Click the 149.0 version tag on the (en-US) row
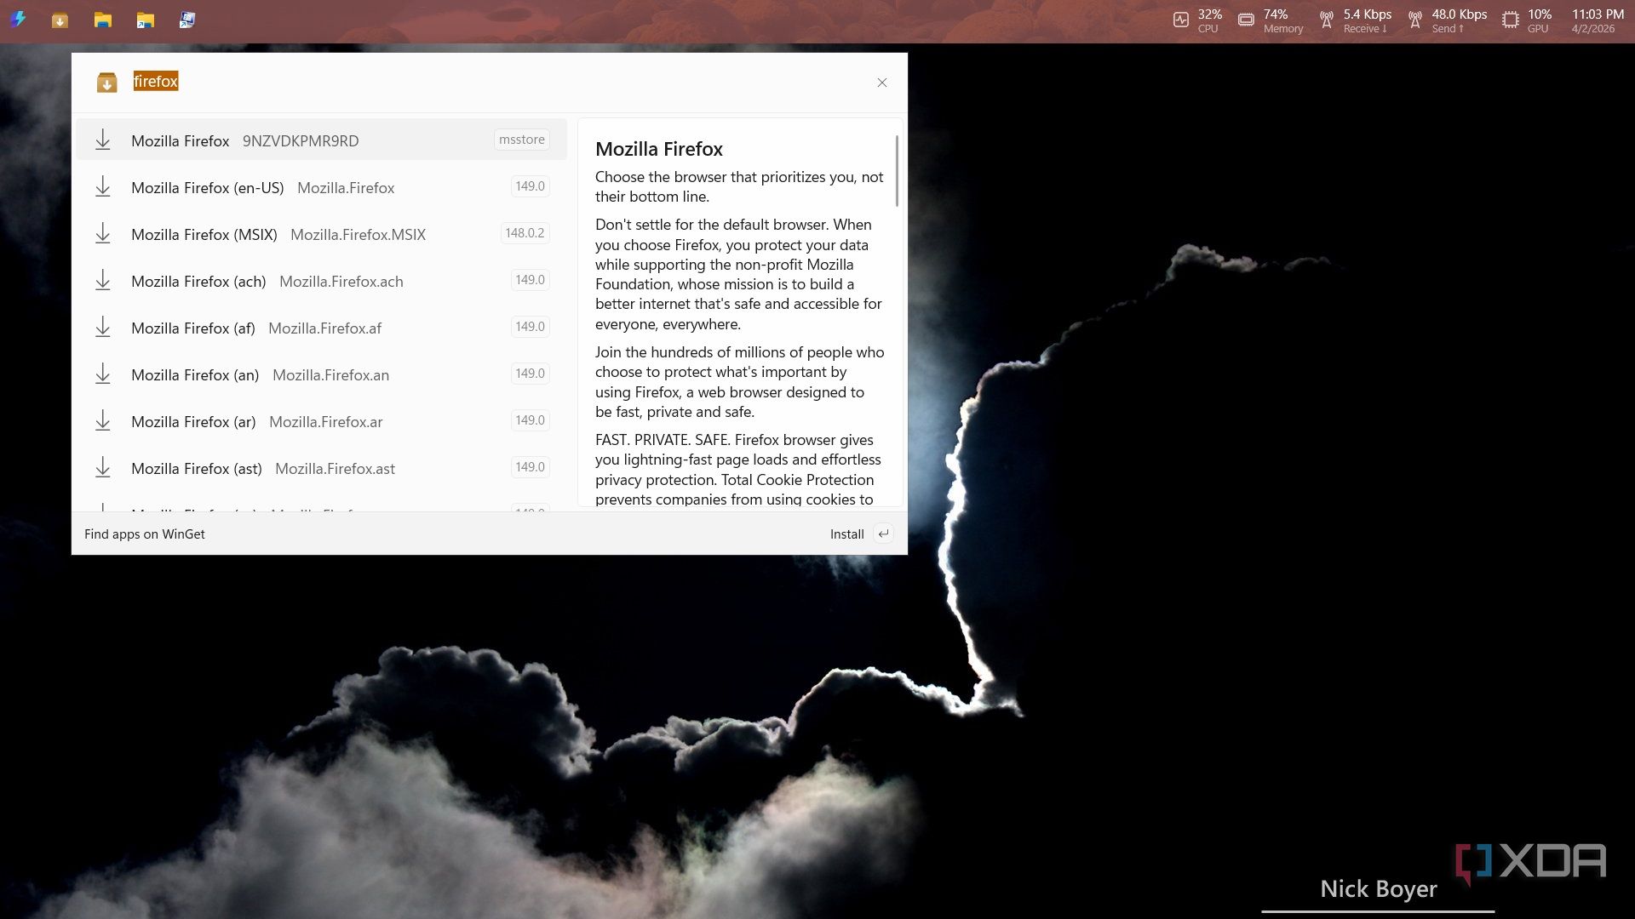This screenshot has height=919, width=1635. point(530,186)
